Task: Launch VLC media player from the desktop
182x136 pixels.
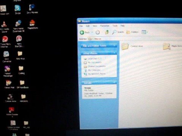Action: click(x=4, y=27)
